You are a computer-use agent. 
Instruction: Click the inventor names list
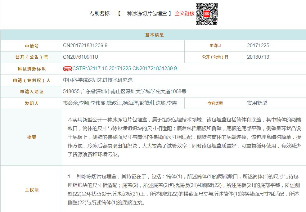(x=120, y=103)
